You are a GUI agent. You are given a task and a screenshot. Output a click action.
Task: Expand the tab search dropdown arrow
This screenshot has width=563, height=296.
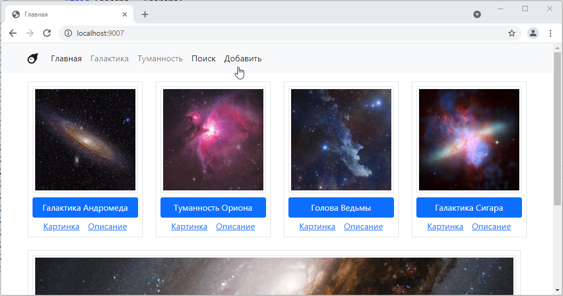477,14
